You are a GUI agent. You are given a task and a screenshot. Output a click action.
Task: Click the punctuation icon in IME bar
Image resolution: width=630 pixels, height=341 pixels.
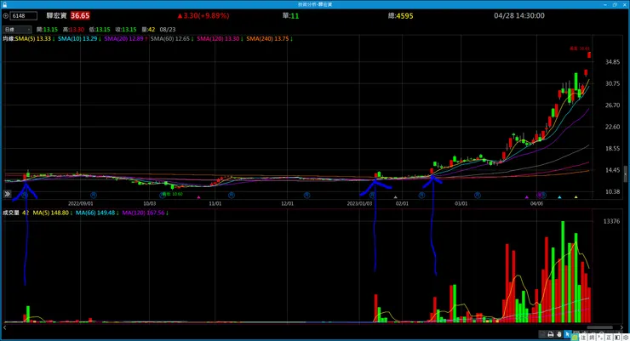coord(600,338)
